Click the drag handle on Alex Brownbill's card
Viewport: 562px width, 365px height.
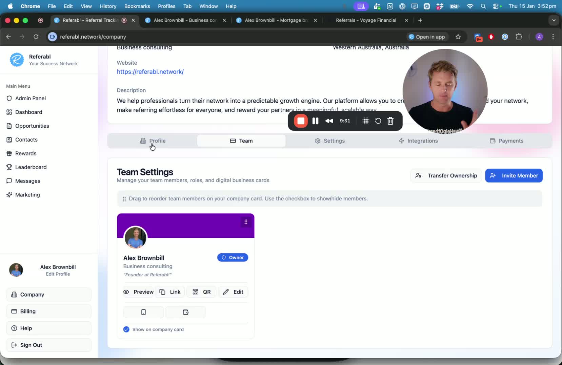point(246,222)
